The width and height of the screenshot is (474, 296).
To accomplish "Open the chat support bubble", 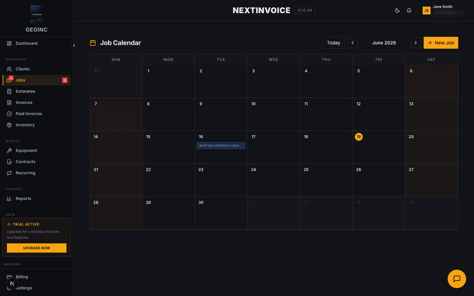I will (x=457, y=279).
